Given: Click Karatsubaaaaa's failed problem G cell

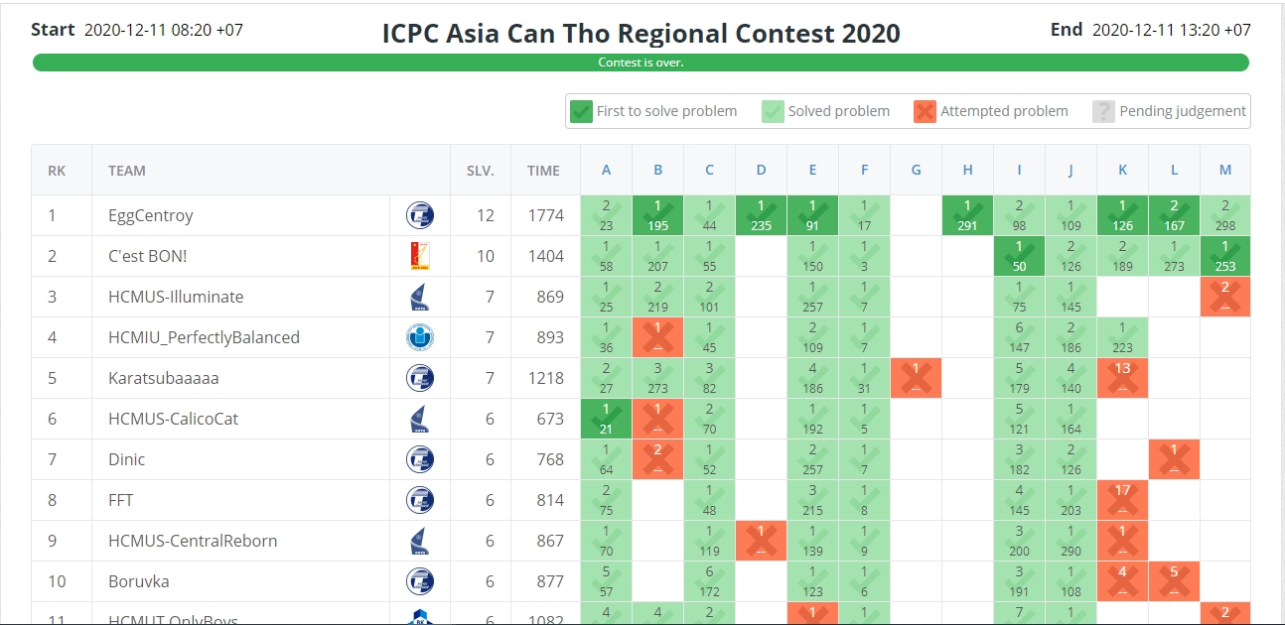Looking at the screenshot, I should tap(916, 378).
